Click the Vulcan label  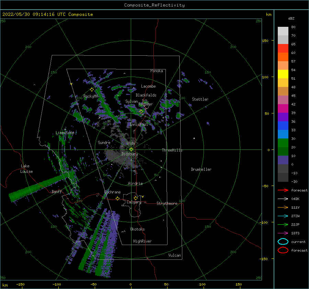click(174, 255)
